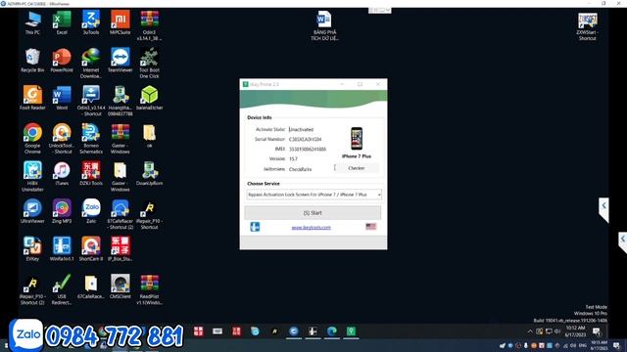Screen dimensions: 627x352
Task: Switch to Edge in the remote taskbar
Action: click(x=332, y=331)
